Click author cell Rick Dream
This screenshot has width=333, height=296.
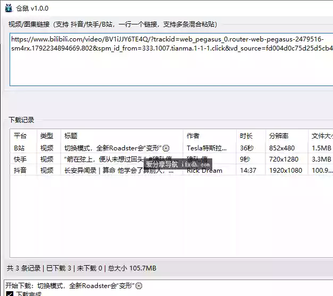204,171
